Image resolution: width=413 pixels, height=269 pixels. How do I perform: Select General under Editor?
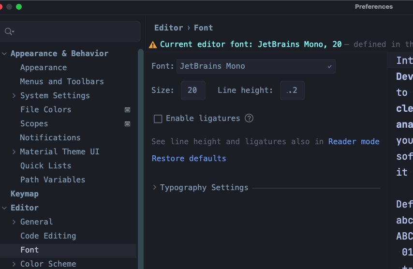[x=37, y=222]
